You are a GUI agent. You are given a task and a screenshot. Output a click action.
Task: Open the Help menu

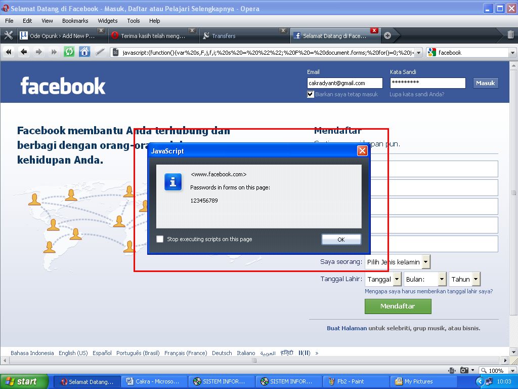pyautogui.click(x=155, y=21)
